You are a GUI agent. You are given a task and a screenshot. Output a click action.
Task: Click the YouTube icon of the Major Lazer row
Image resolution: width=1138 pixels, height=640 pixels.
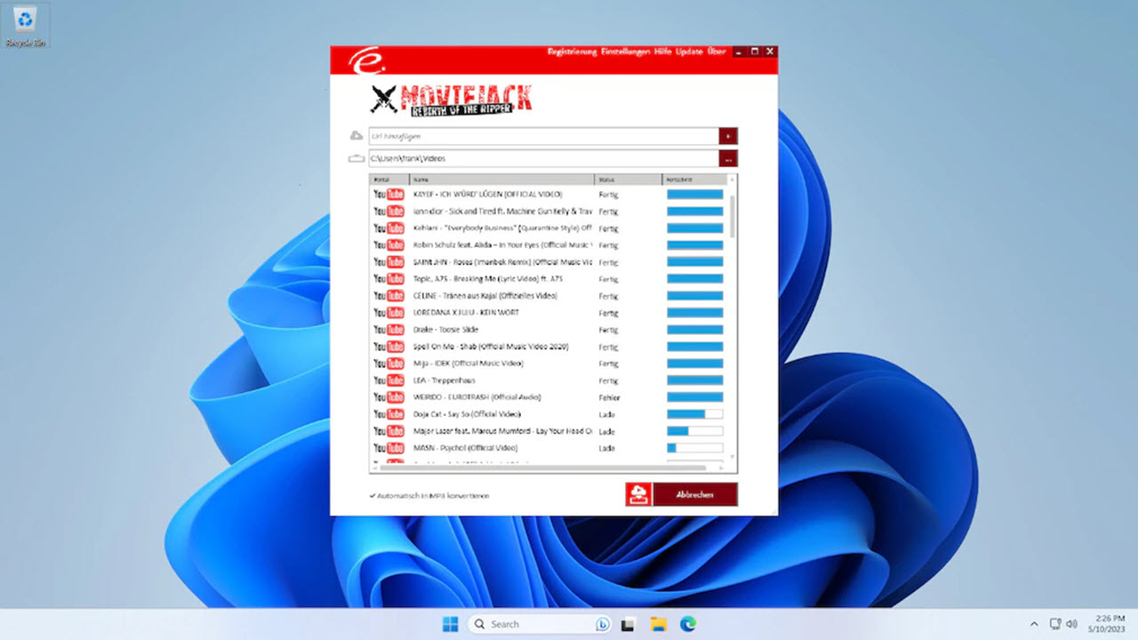pyautogui.click(x=389, y=431)
